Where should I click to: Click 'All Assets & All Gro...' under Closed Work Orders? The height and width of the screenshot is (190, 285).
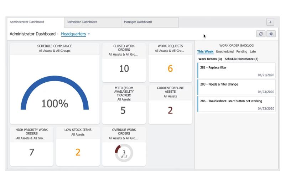click(x=123, y=55)
